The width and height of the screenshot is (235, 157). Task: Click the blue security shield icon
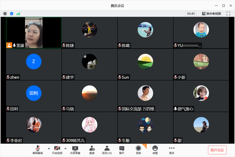[12, 14]
